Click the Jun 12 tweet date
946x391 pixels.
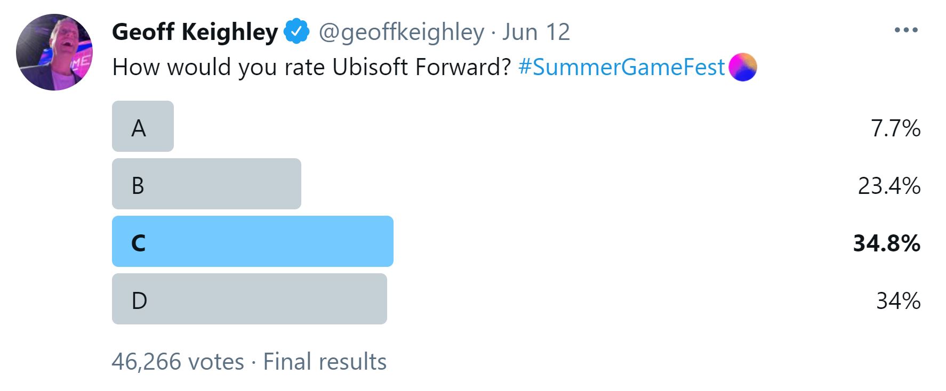[x=536, y=32]
